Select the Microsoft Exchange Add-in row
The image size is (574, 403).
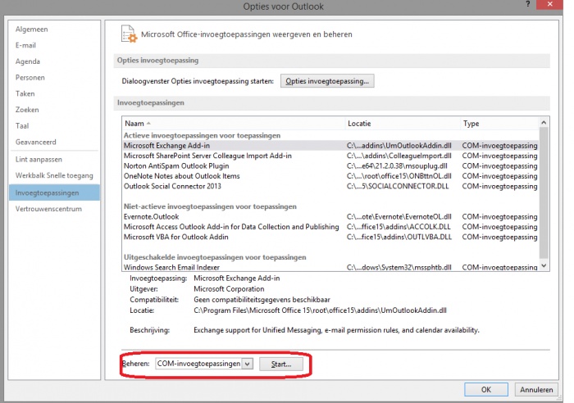click(330, 146)
